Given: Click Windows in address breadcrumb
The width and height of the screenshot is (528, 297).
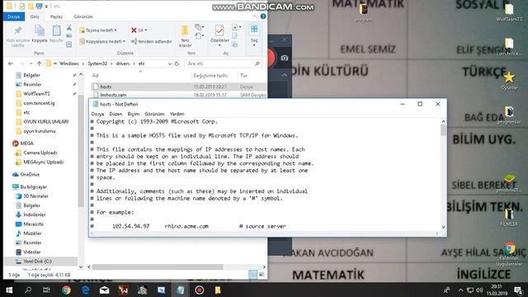Looking at the screenshot, I should click(69, 64).
